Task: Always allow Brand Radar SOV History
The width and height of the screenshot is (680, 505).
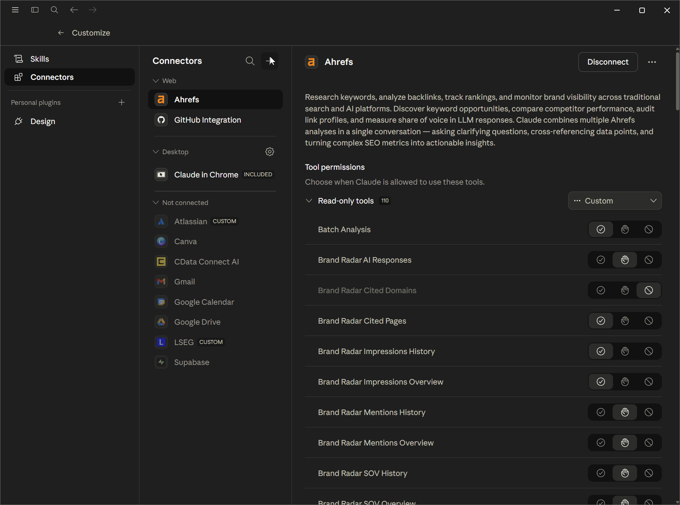Action: pyautogui.click(x=601, y=473)
